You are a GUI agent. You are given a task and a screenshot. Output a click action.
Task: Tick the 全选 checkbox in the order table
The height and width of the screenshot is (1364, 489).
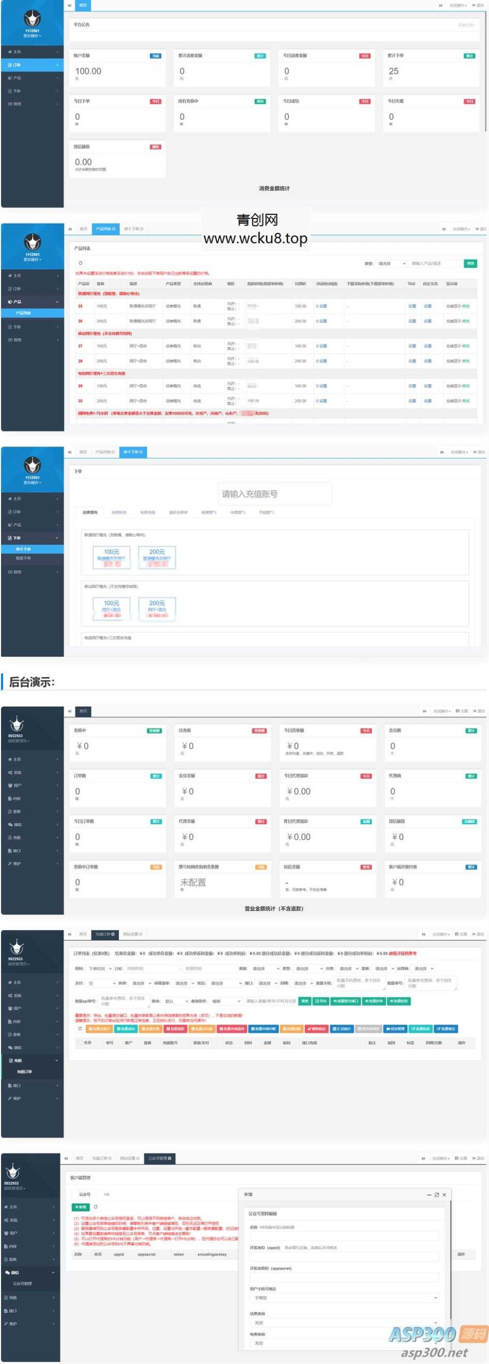(80, 1043)
